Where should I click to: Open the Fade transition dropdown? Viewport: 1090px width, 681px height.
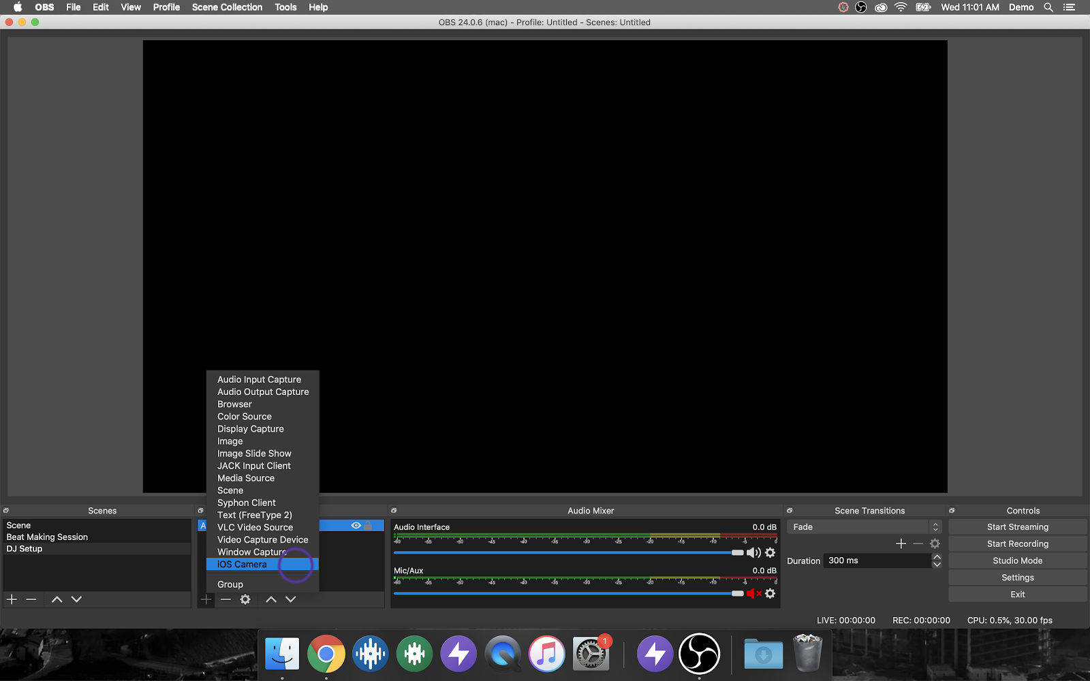(x=864, y=527)
